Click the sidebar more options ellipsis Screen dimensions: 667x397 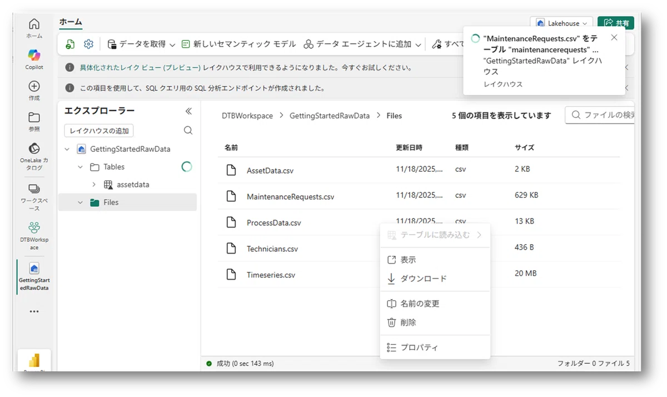(x=34, y=311)
